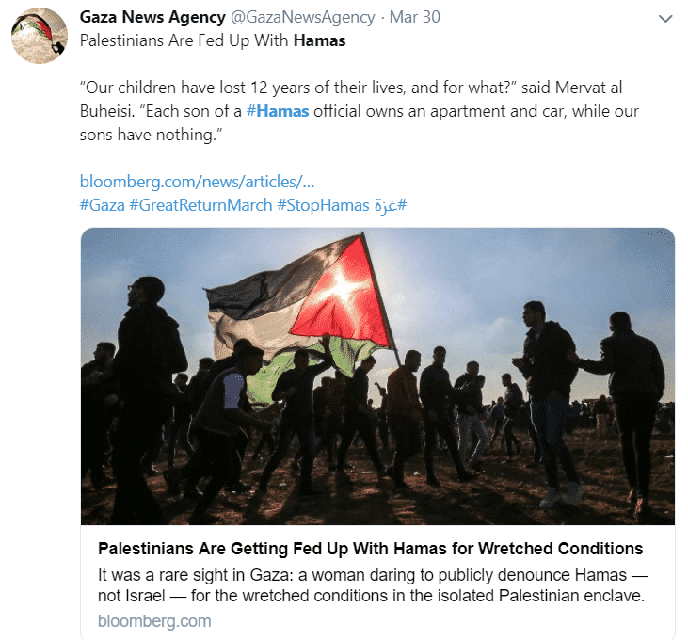
Task: Open the Gaza News Agency display name
Action: pyautogui.click(x=152, y=17)
